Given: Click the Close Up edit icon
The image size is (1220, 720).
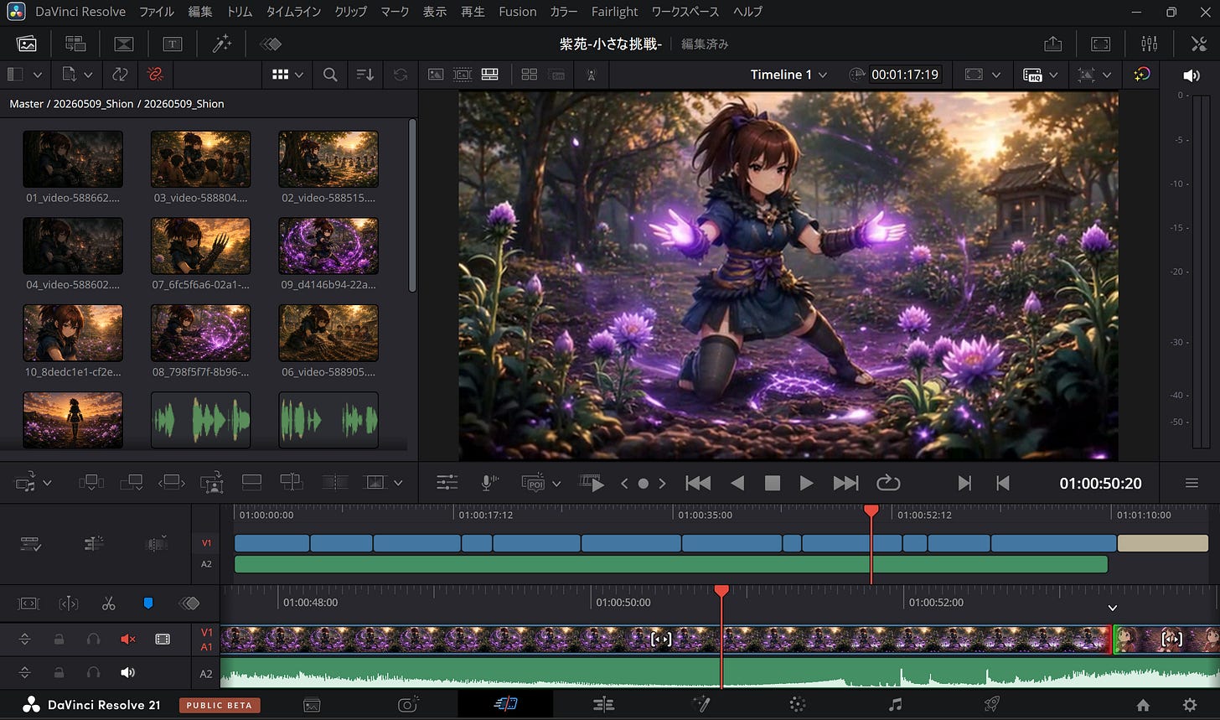Looking at the screenshot, I should (x=212, y=483).
